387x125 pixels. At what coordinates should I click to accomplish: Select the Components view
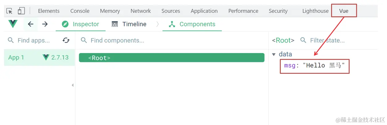(192, 24)
